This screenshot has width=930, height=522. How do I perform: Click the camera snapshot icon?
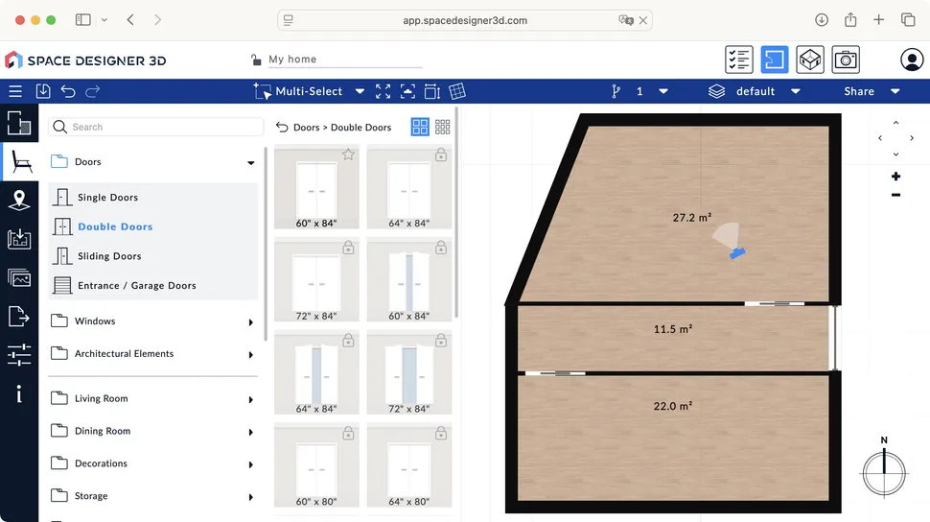click(x=845, y=59)
